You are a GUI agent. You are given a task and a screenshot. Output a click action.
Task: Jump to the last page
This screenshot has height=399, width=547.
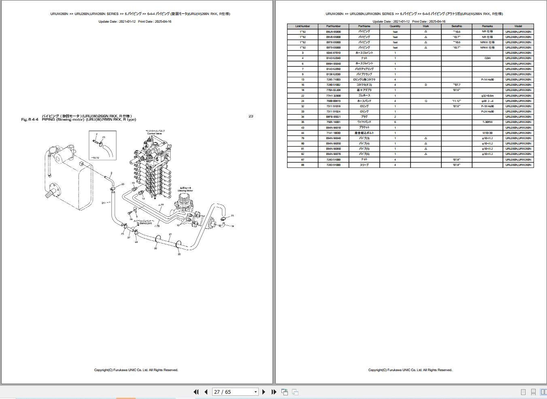point(274,392)
